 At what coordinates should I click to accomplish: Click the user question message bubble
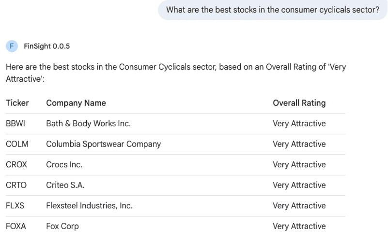coord(273,10)
